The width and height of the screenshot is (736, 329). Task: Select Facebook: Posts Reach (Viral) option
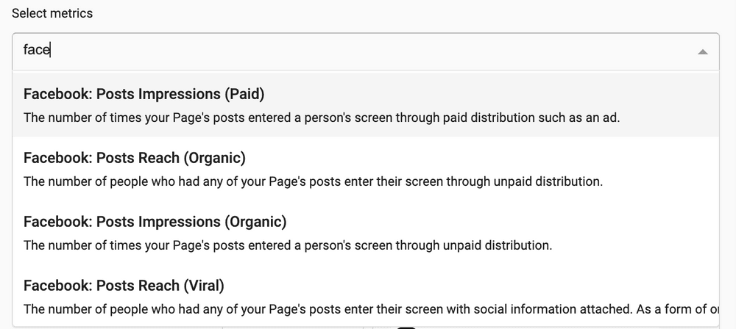(x=124, y=286)
